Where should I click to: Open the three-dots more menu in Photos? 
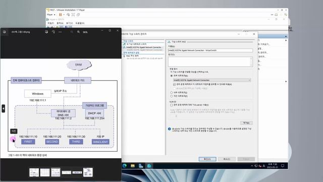[x=60, y=32]
